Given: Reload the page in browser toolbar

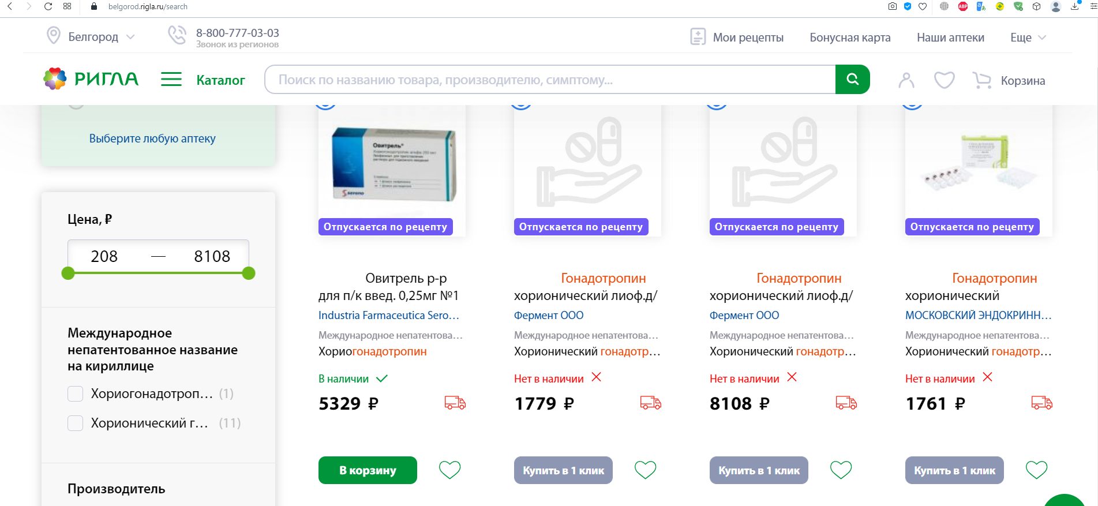Looking at the screenshot, I should [48, 6].
